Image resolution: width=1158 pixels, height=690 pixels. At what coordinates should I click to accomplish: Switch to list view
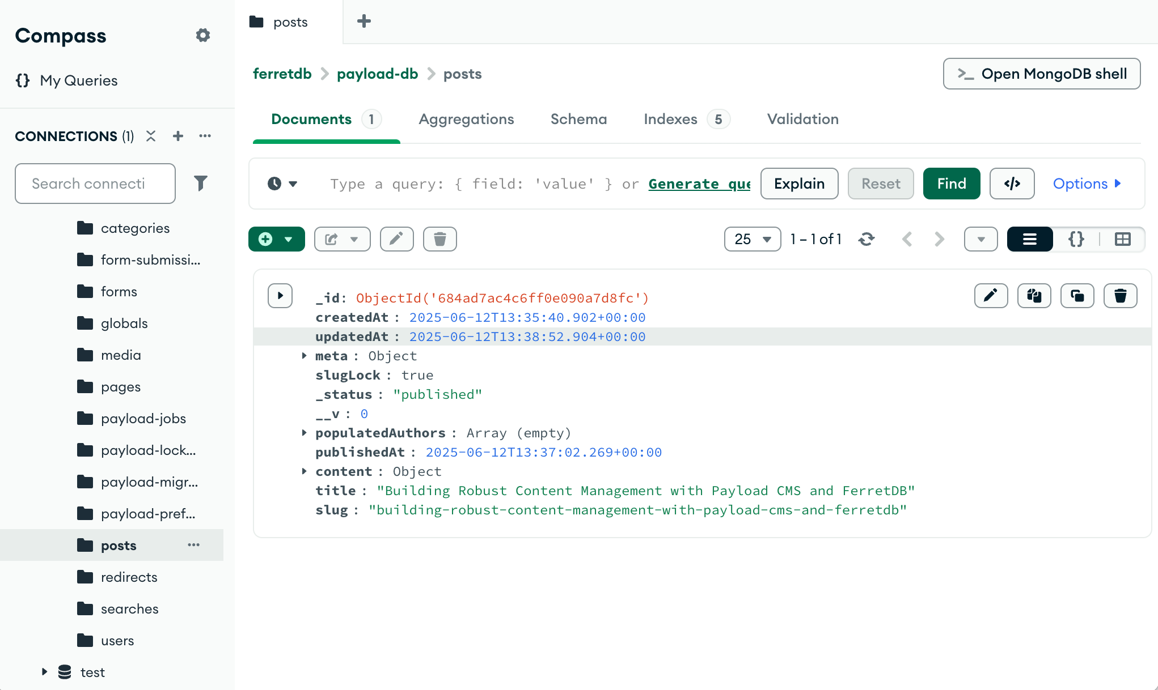[1029, 238]
